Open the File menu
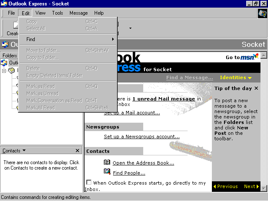This screenshot has width=268, height=201. click(11, 13)
